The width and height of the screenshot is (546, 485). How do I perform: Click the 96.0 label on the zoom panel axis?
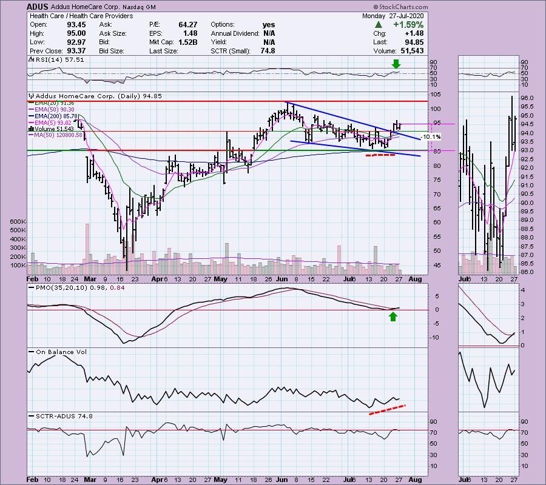coord(527,98)
